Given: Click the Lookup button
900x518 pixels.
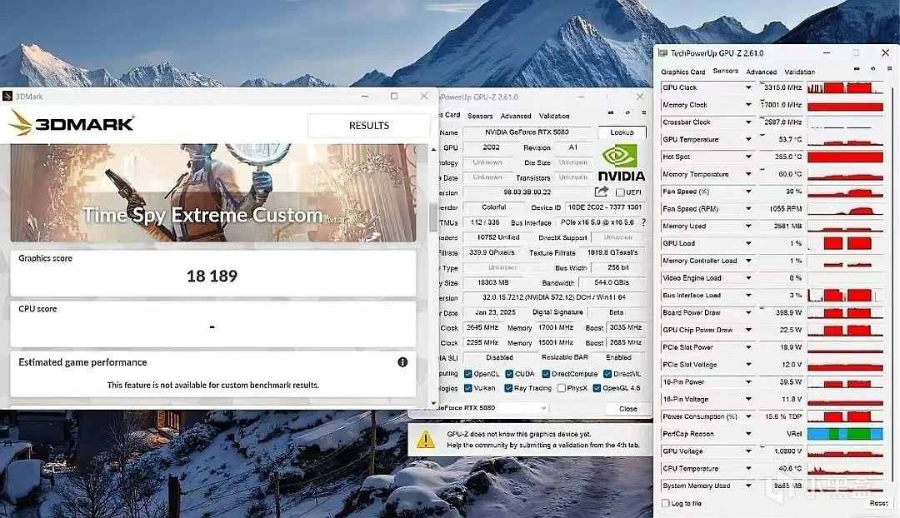Looking at the screenshot, I should [x=622, y=132].
